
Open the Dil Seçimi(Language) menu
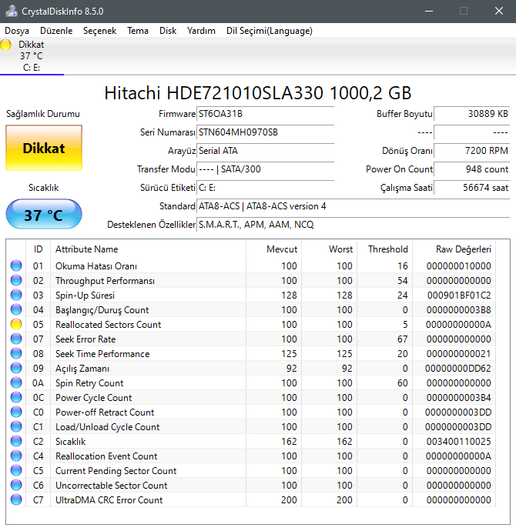(269, 31)
